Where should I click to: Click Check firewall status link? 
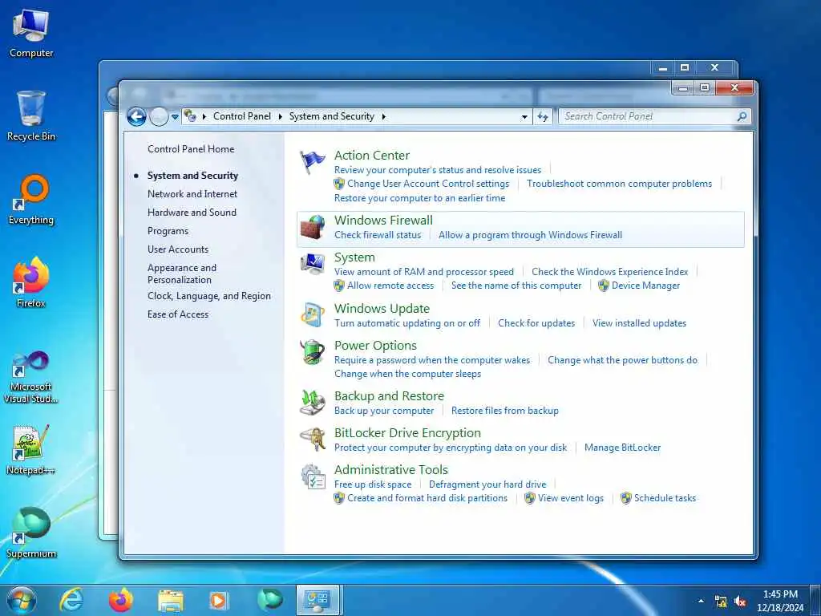coord(378,235)
